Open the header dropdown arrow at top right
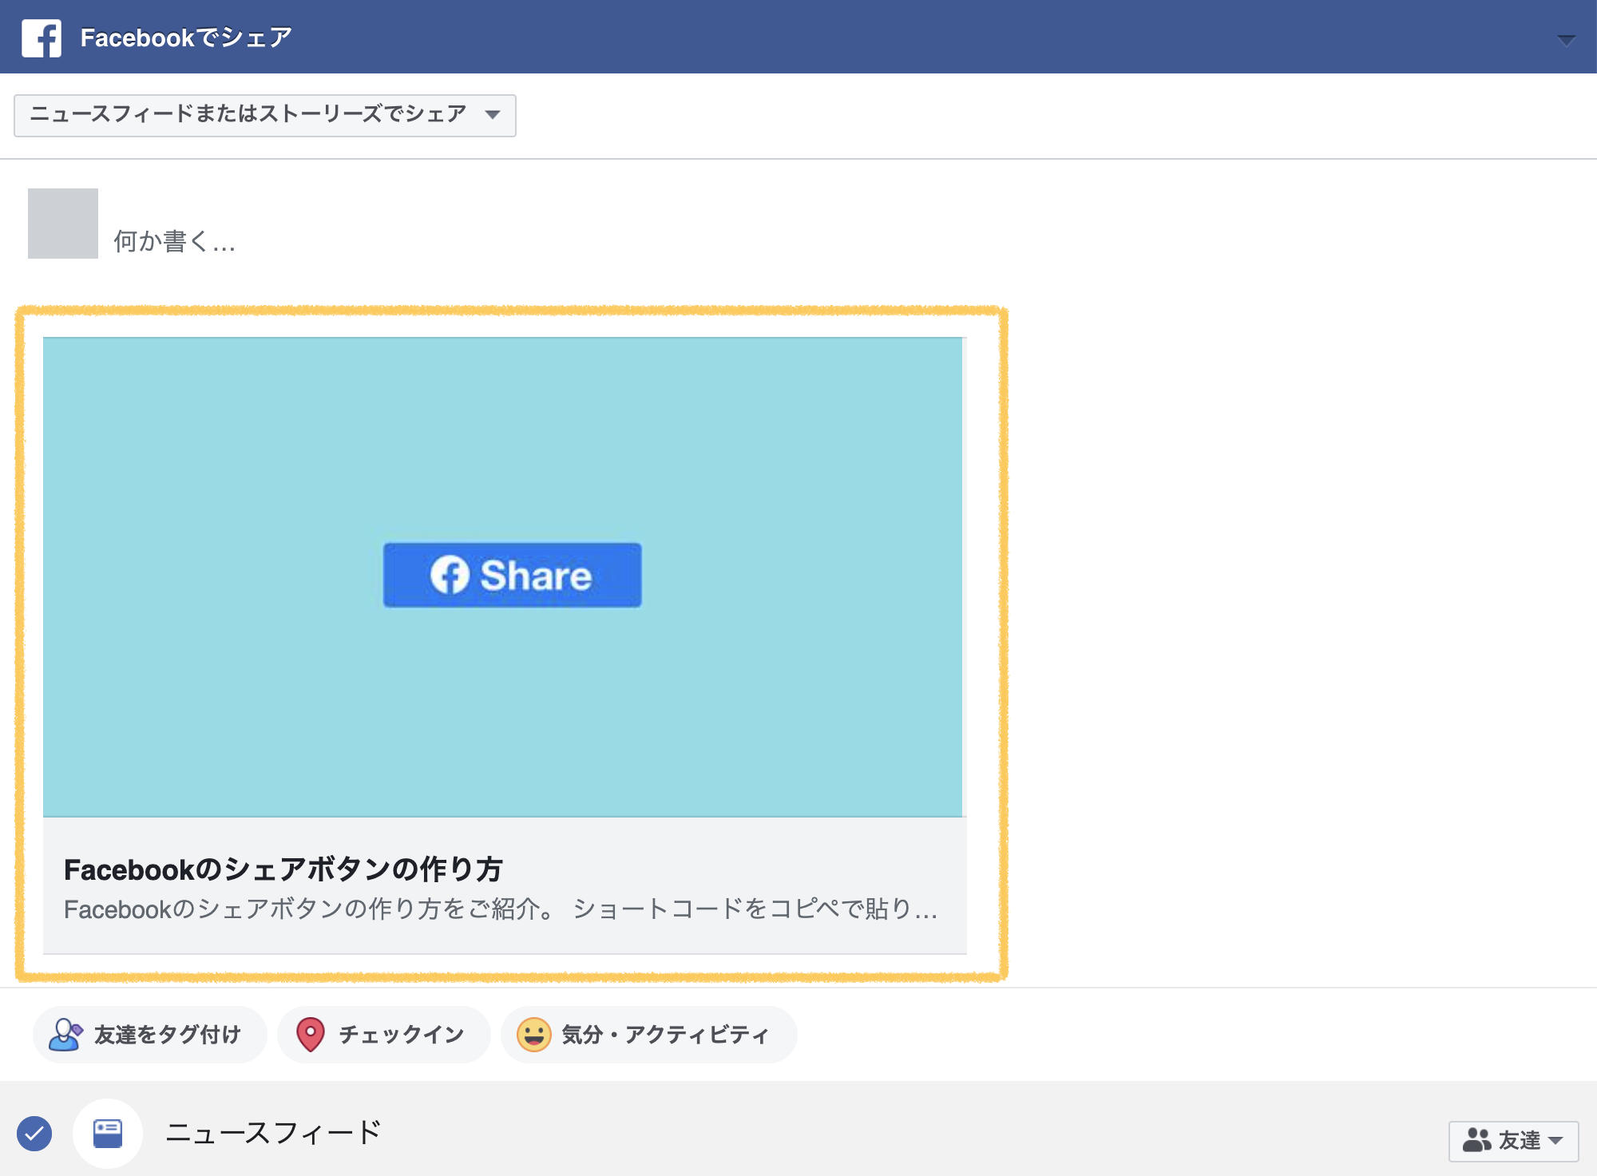 click(x=1566, y=40)
